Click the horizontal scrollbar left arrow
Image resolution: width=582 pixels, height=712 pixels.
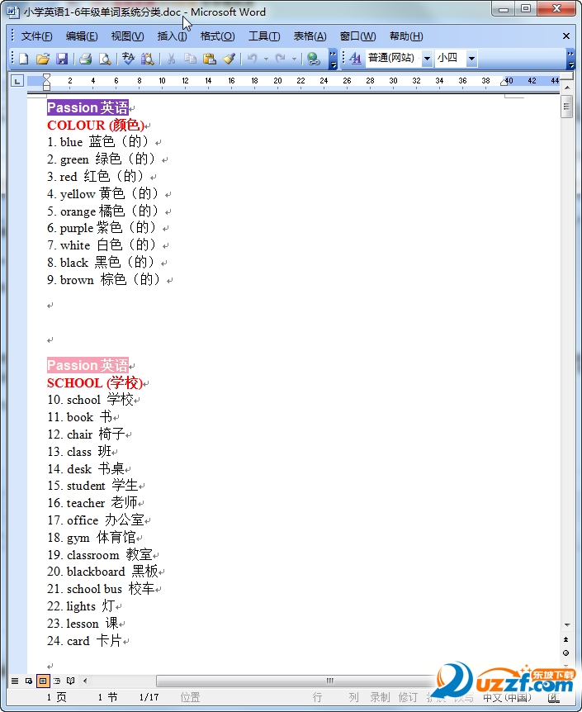pyautogui.click(x=85, y=681)
